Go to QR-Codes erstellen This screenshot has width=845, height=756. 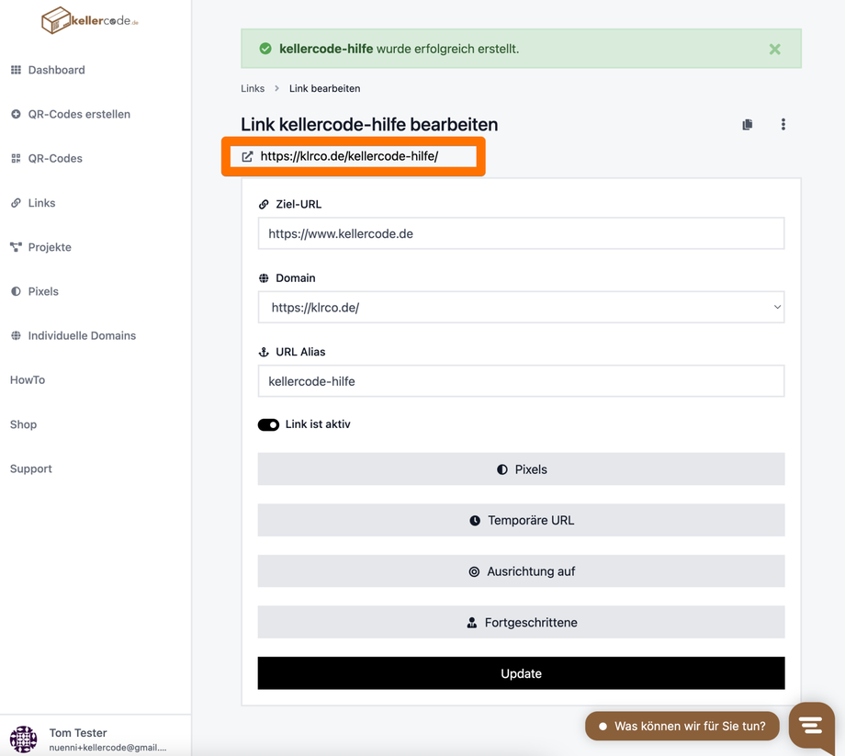(78, 115)
